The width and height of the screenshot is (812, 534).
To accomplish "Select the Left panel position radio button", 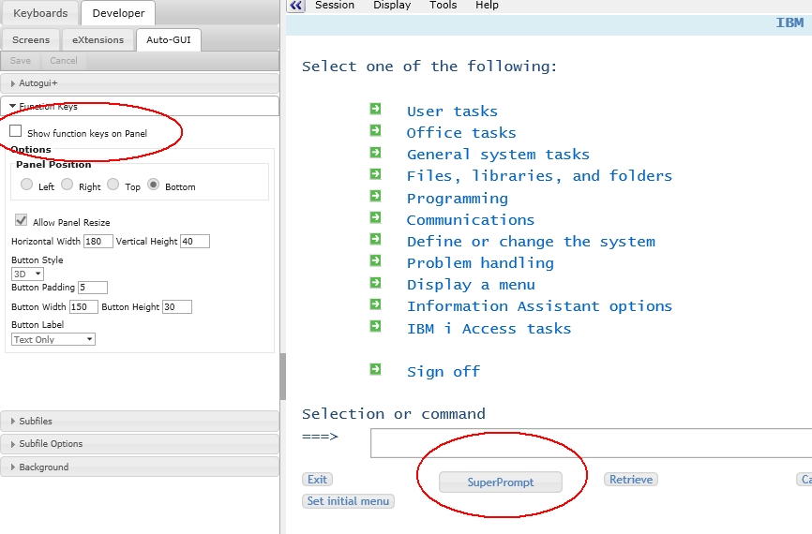I will pyautogui.click(x=26, y=185).
